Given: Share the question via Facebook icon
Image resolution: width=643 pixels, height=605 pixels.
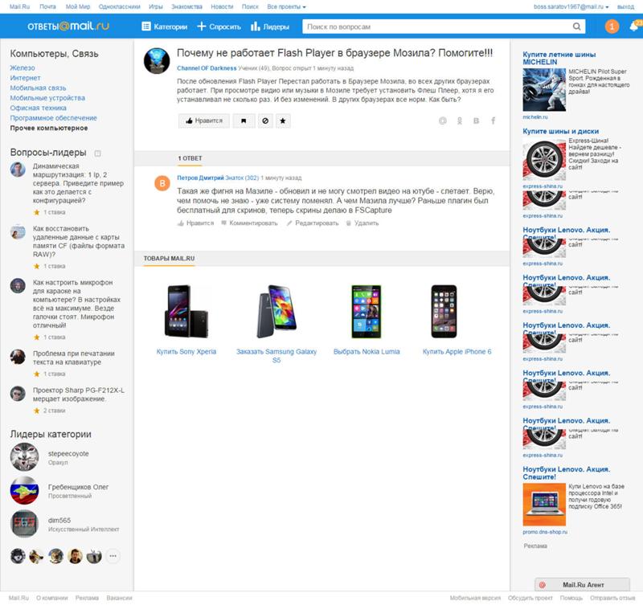Looking at the screenshot, I should [x=494, y=121].
